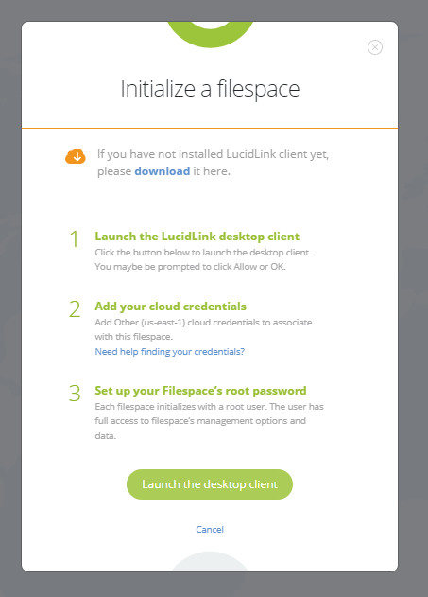This screenshot has height=597, width=428.
Task: Click the green step number 3
Action: pos(75,393)
